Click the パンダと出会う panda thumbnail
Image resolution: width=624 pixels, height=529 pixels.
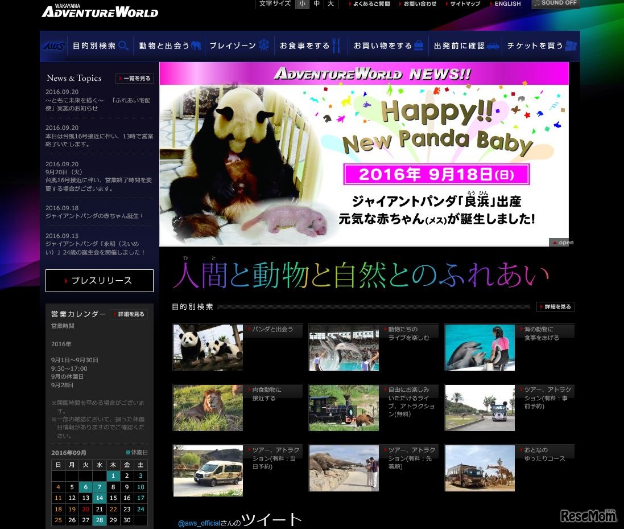[x=208, y=347]
